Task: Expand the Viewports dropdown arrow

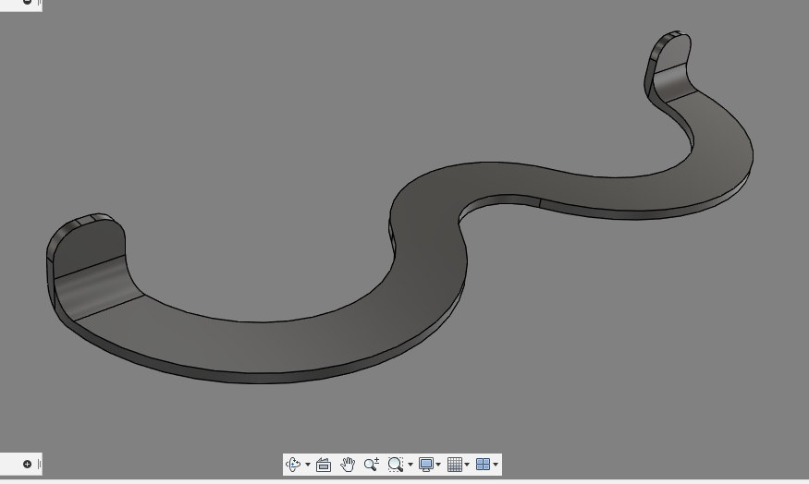Action: tap(496, 465)
